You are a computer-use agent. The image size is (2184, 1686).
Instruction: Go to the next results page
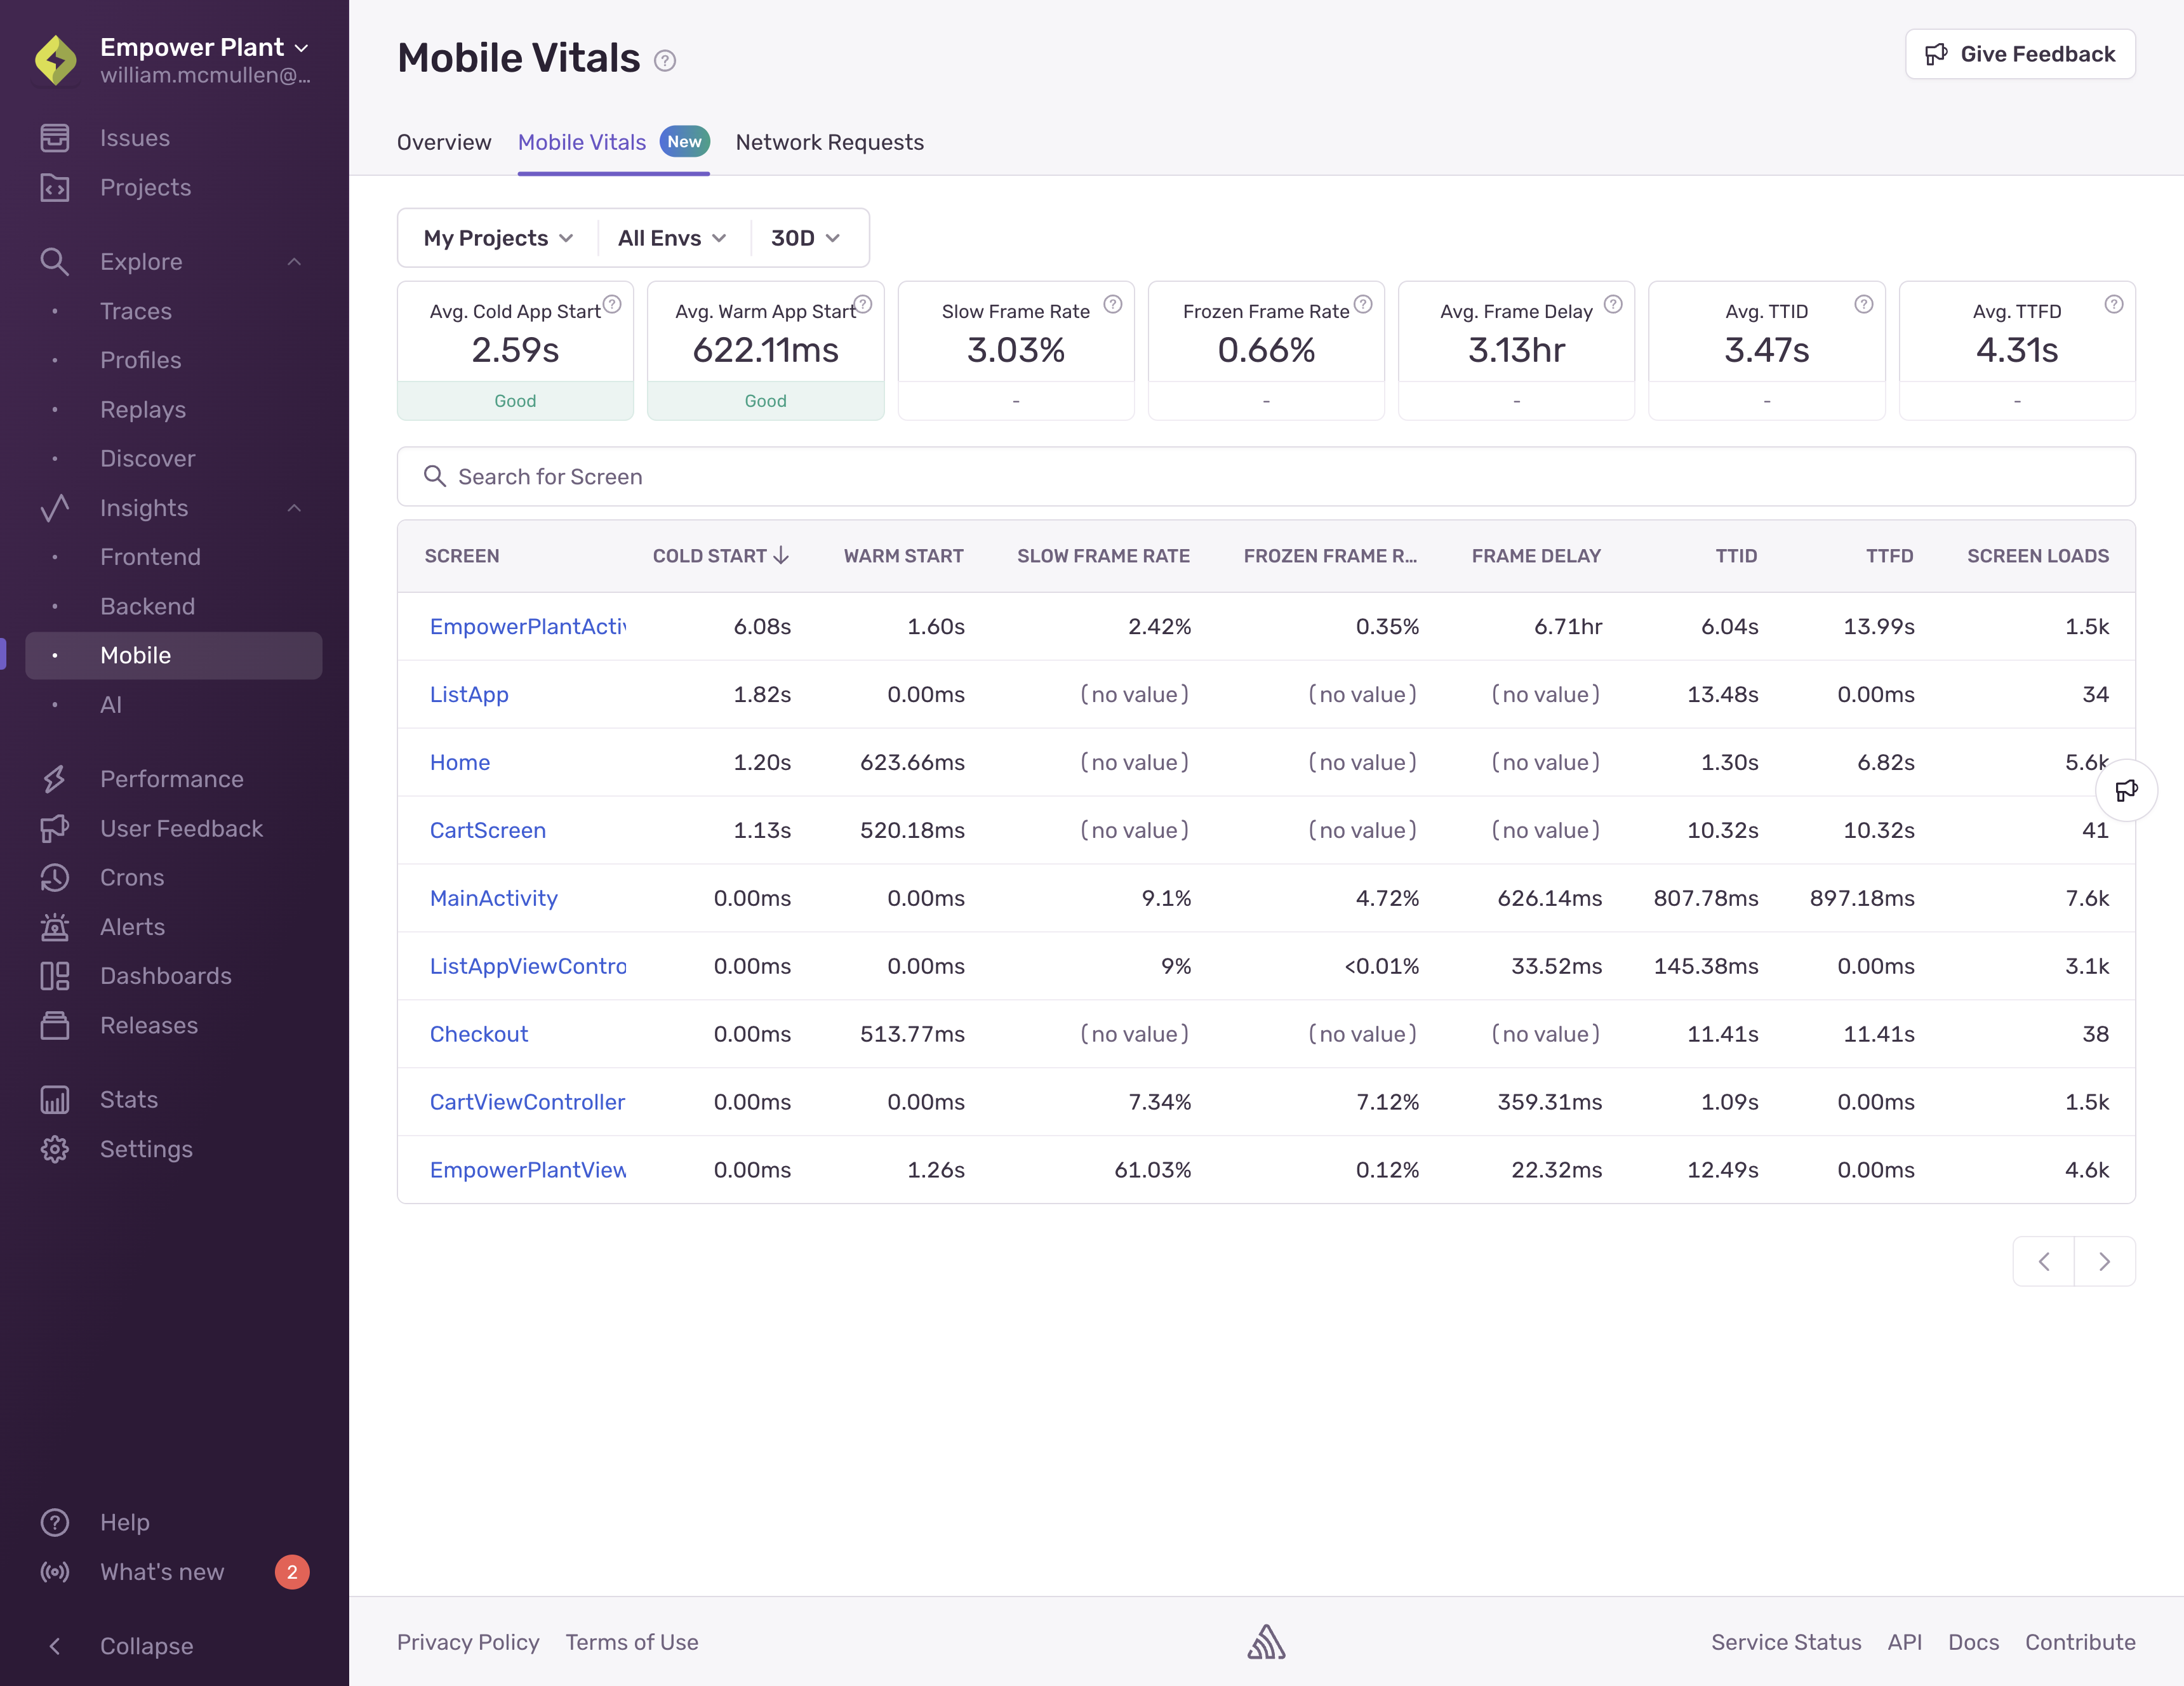coord(2104,1262)
